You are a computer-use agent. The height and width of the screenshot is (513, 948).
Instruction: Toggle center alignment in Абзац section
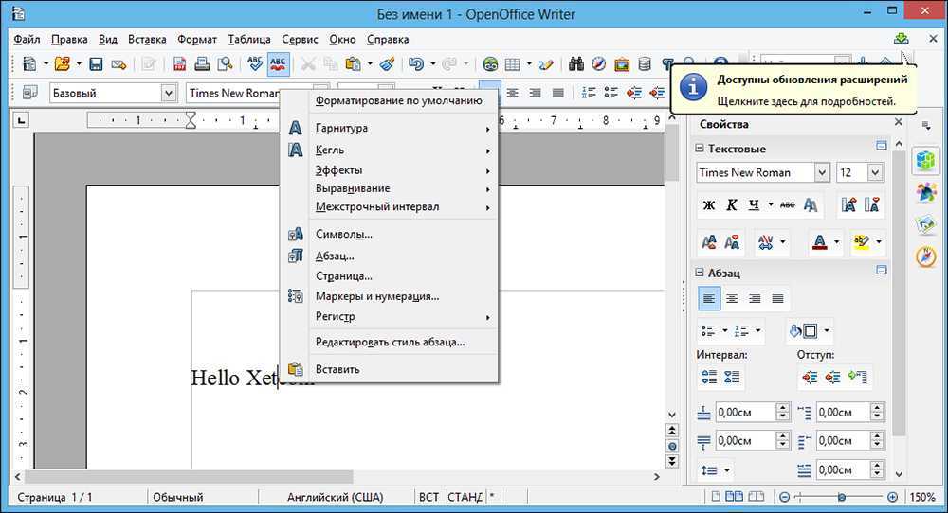732,299
